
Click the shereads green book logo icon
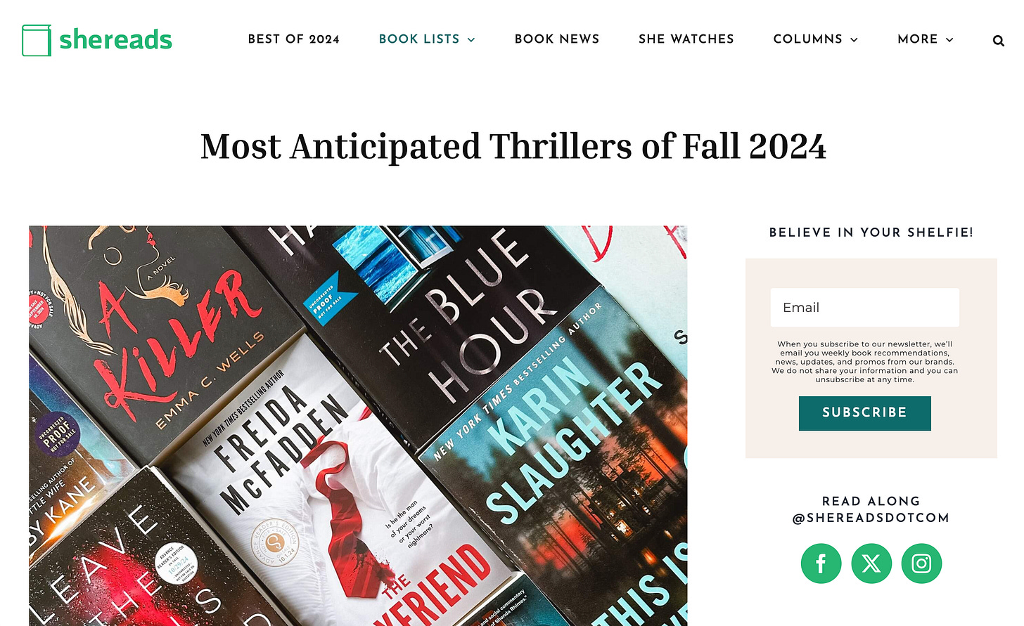tap(37, 40)
